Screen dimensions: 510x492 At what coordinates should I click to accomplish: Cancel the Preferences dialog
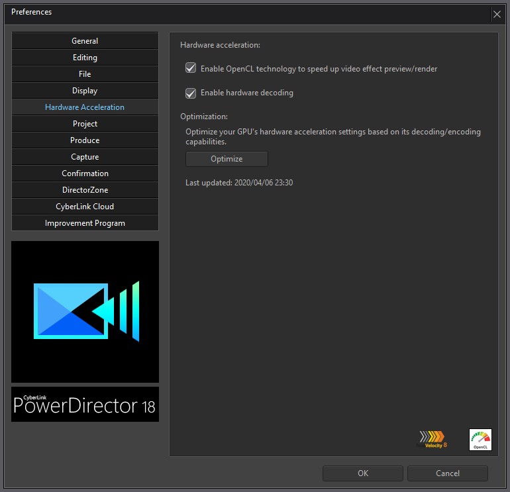pos(448,473)
